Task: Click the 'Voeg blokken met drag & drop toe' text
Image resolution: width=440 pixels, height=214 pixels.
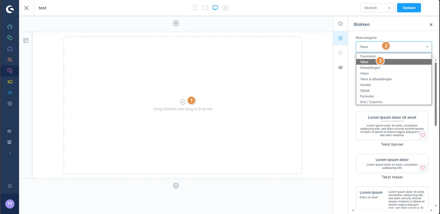Action: 183,109
